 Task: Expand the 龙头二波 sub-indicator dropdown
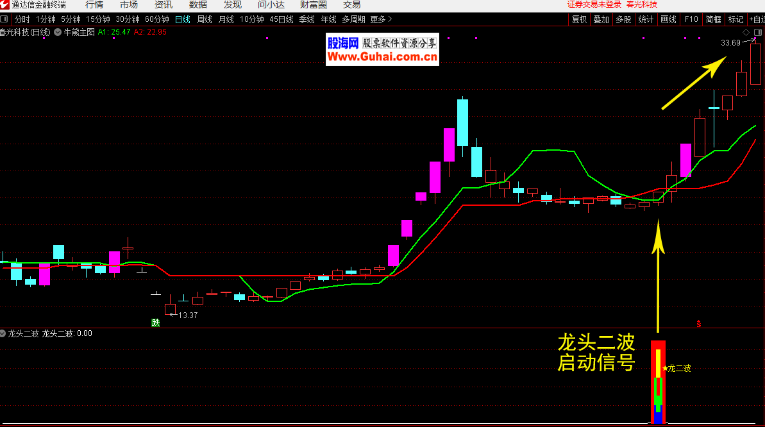pyautogui.click(x=3, y=333)
